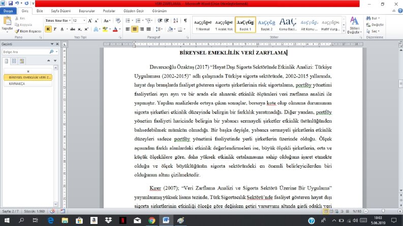Viewport: 403px width, 226px height.
Task: Open Stilleri Değiştir menu
Action: tap(354, 25)
